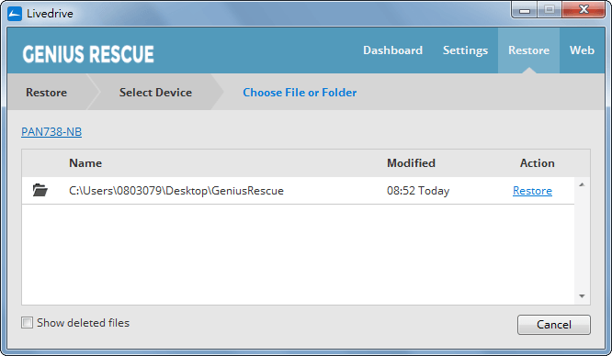The height and width of the screenshot is (356, 612).
Task: Click the Livedrive app icon in title bar
Action: coord(15,14)
